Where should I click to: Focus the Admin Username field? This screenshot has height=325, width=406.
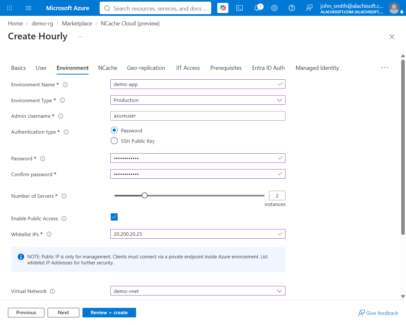tap(198, 116)
